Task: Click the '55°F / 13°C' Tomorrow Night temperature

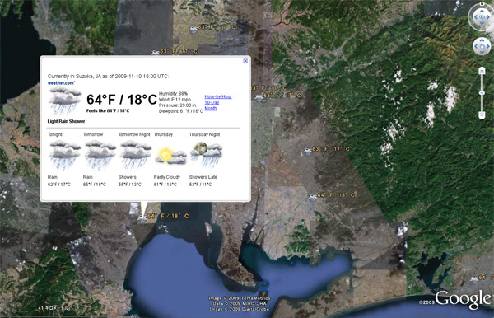Action: pos(130,185)
